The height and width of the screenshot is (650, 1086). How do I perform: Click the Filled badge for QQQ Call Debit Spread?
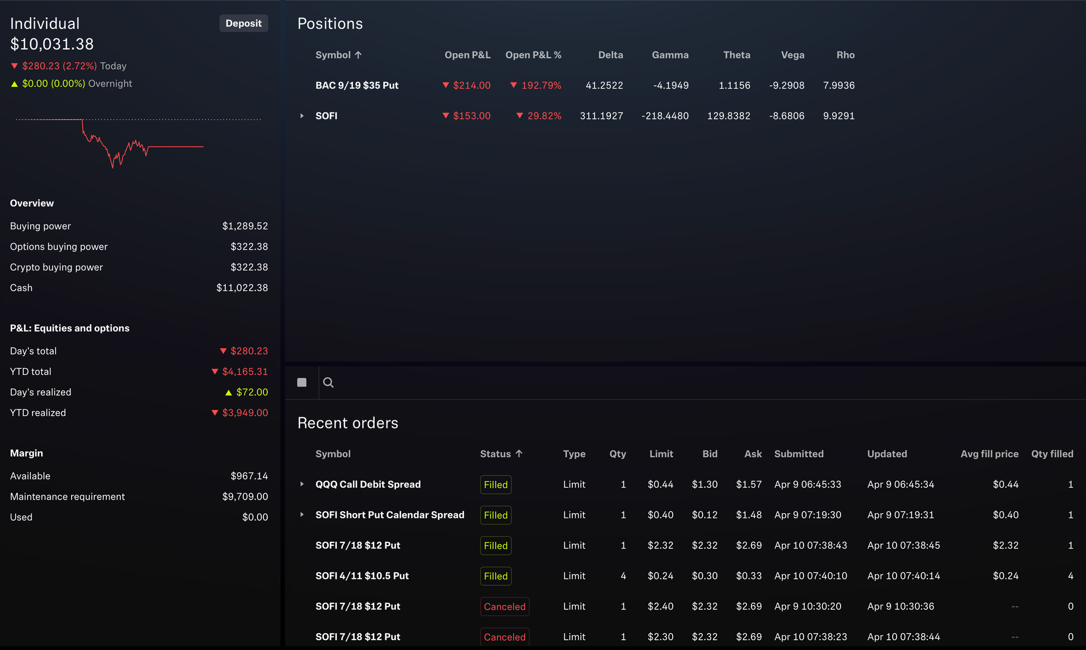(x=496, y=484)
